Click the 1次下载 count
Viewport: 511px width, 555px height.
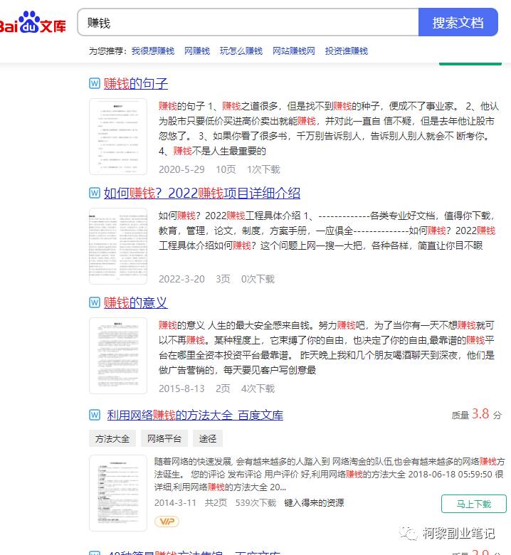click(x=263, y=169)
